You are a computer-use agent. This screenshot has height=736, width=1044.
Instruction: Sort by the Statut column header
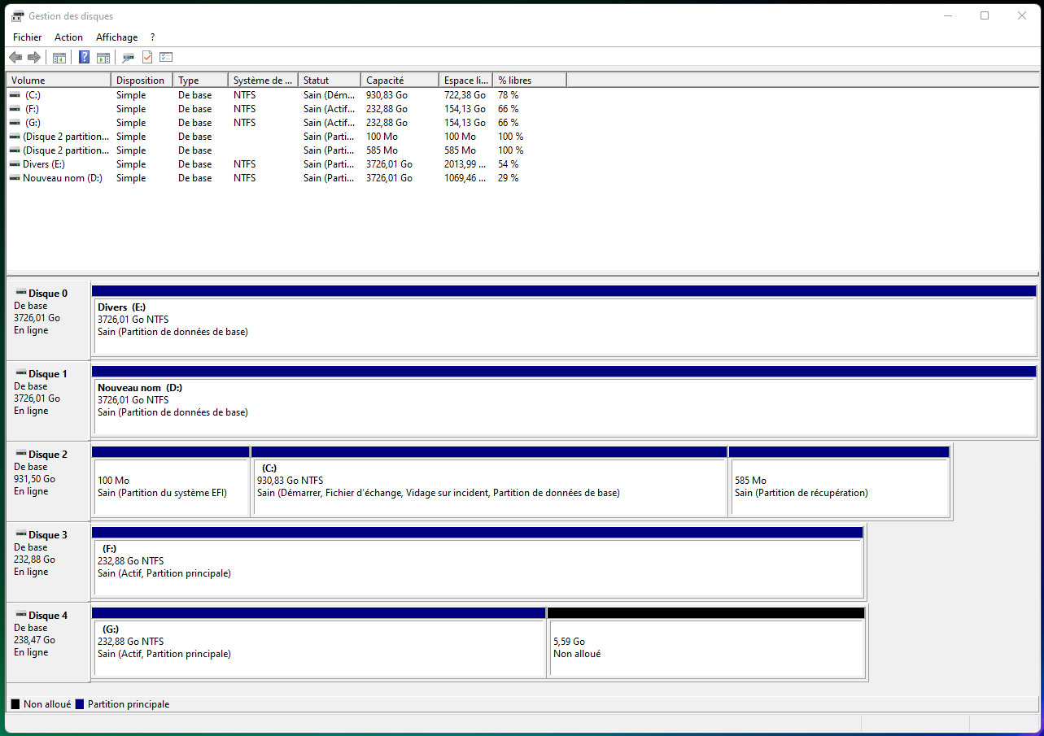[330, 81]
